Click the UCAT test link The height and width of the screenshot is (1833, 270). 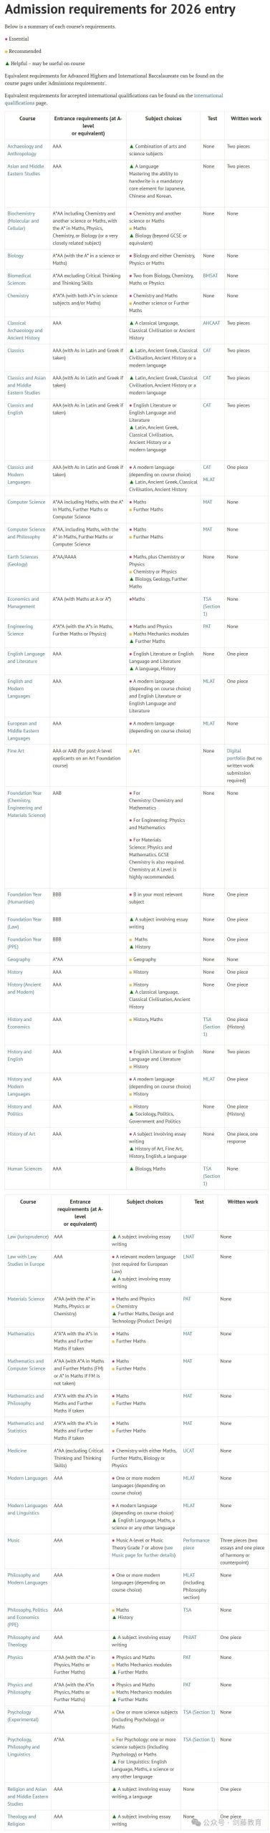[188, 1451]
